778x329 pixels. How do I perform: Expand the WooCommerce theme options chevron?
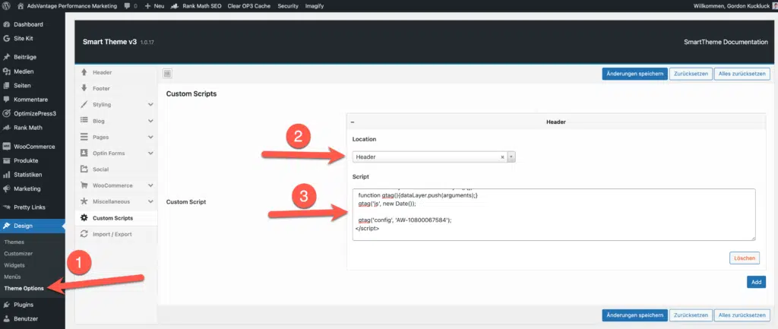pos(150,185)
